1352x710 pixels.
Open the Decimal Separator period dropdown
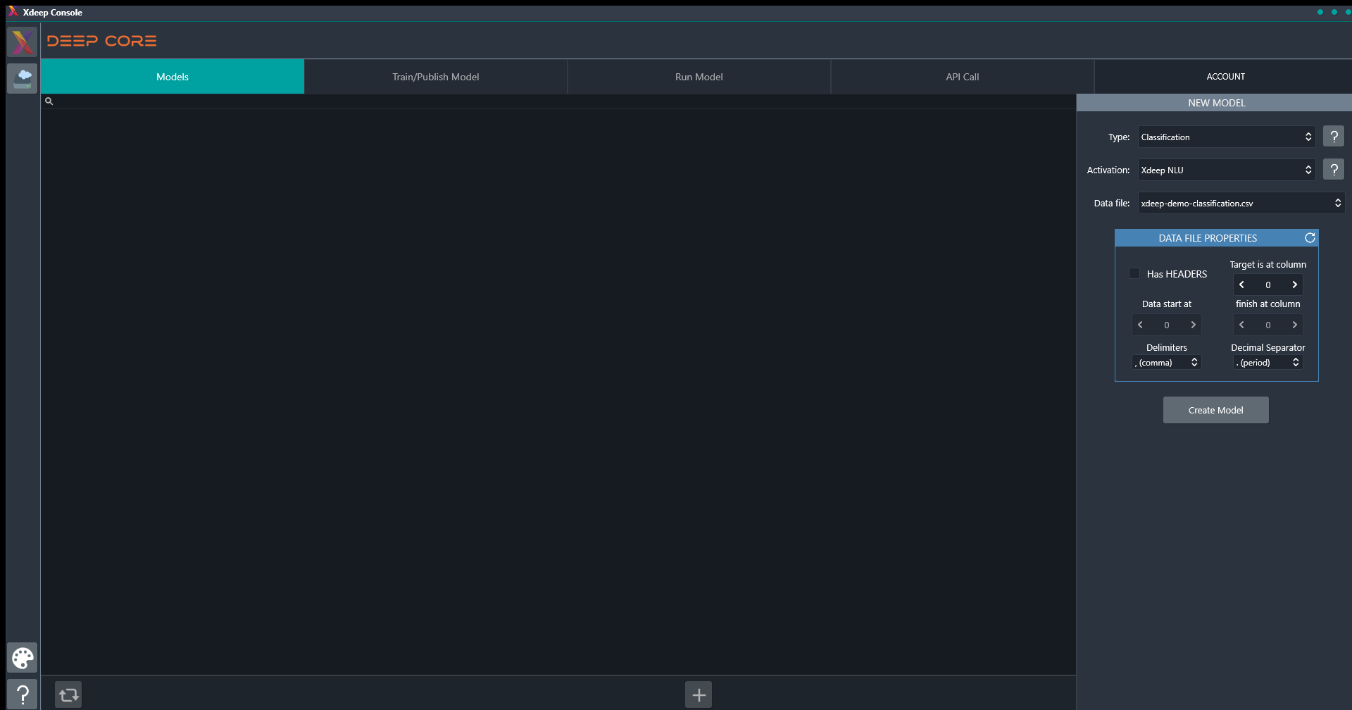[x=1267, y=362]
